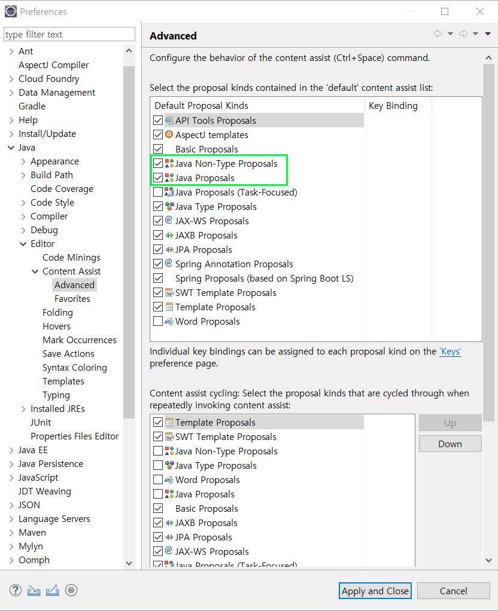Click Java Type Proposals icon in default list
The image size is (498, 611).
click(x=169, y=206)
